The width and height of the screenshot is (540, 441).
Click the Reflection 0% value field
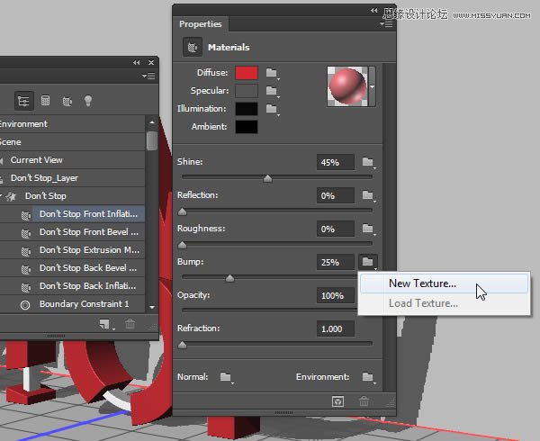coord(336,195)
